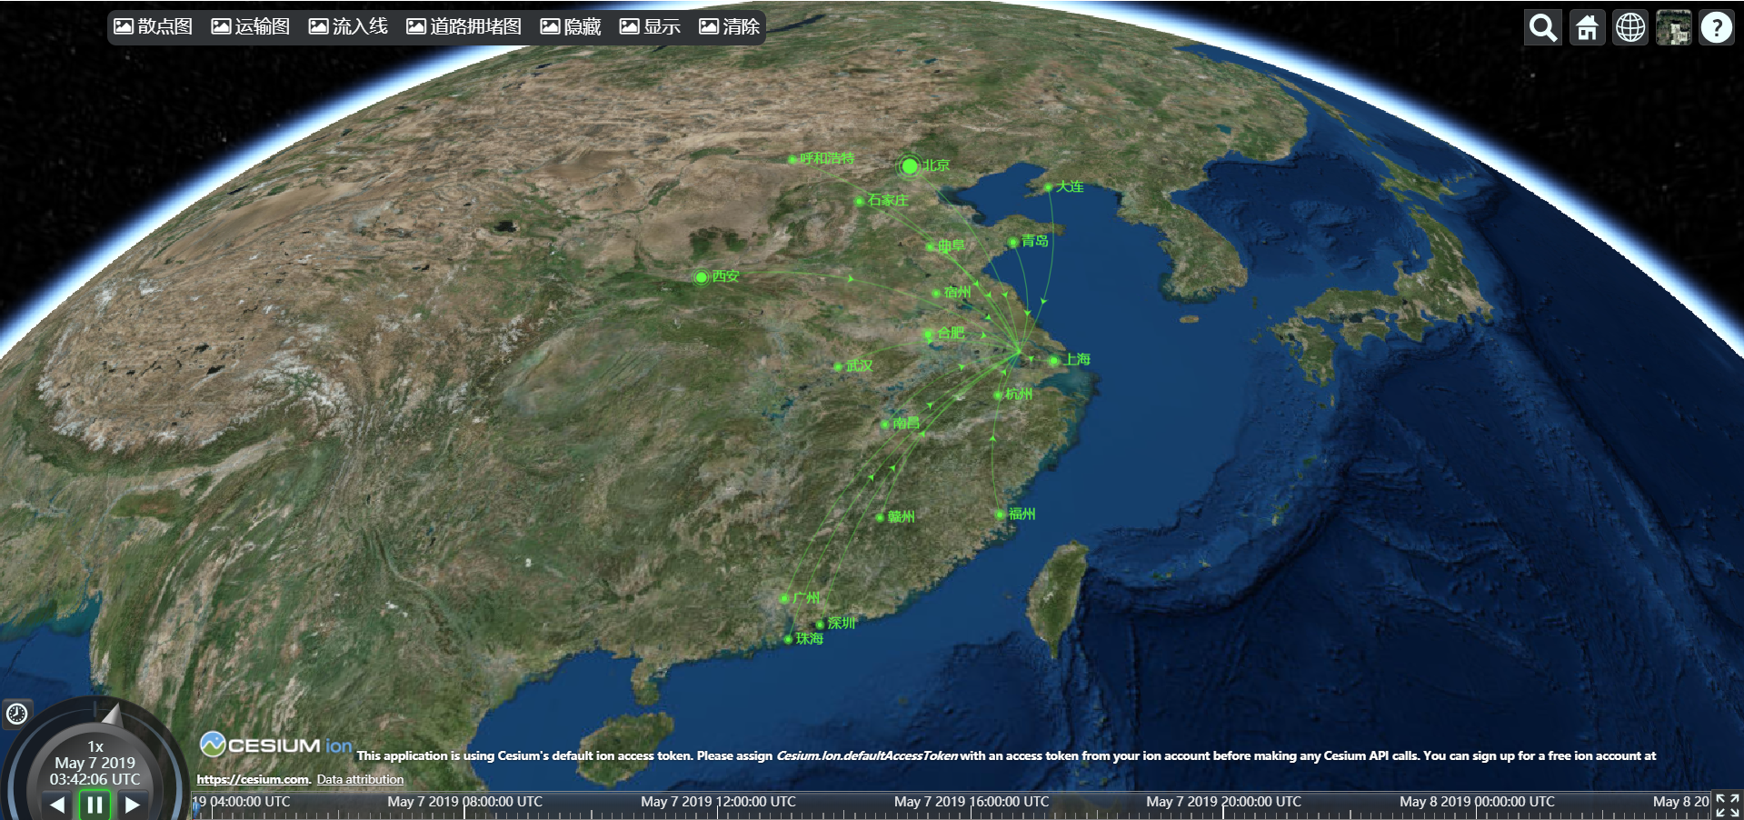This screenshot has width=1744, height=820.
Task: Click the 隐藏 hide button
Action: point(571,26)
